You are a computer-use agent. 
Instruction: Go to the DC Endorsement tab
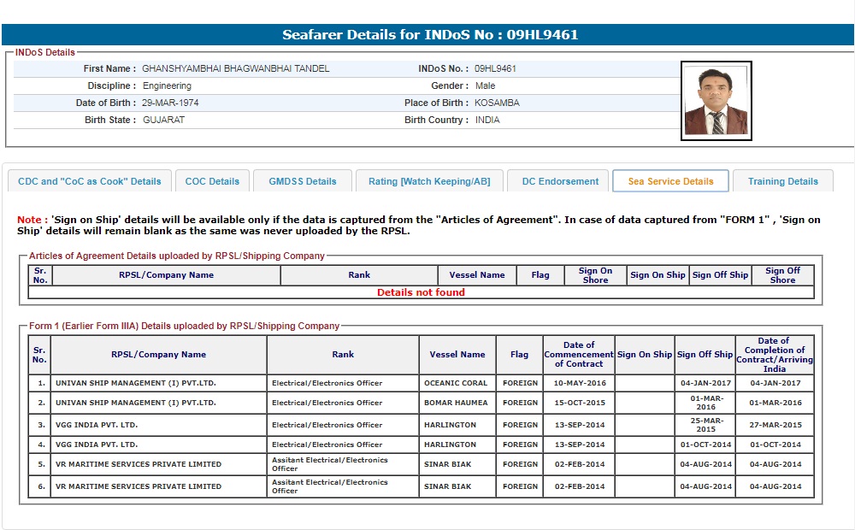560,181
